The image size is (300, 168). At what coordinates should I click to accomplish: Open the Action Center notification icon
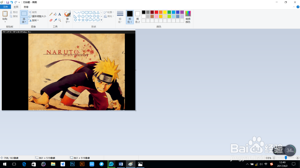pyautogui.click(x=293, y=164)
